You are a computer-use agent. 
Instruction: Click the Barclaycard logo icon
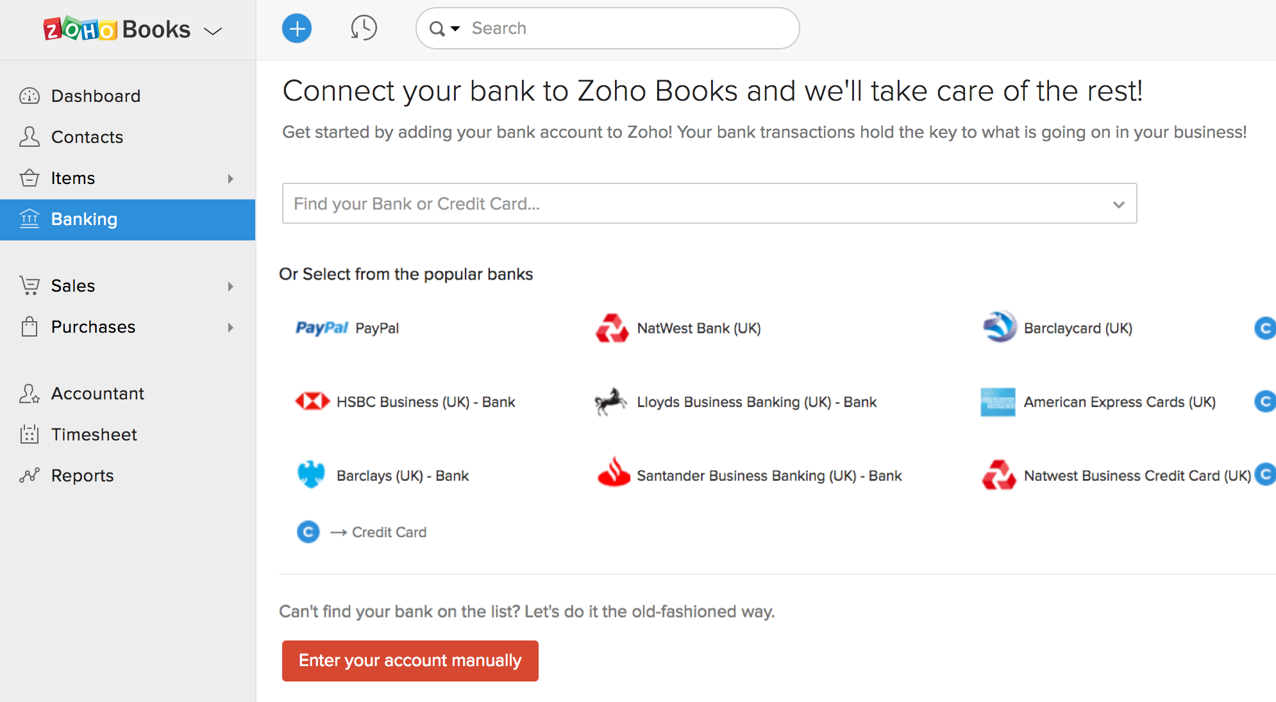[999, 327]
